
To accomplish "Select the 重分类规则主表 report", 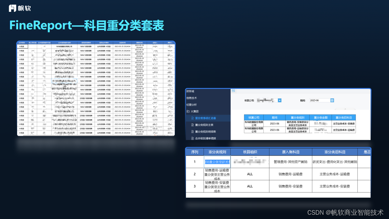I will [x=204, y=125].
